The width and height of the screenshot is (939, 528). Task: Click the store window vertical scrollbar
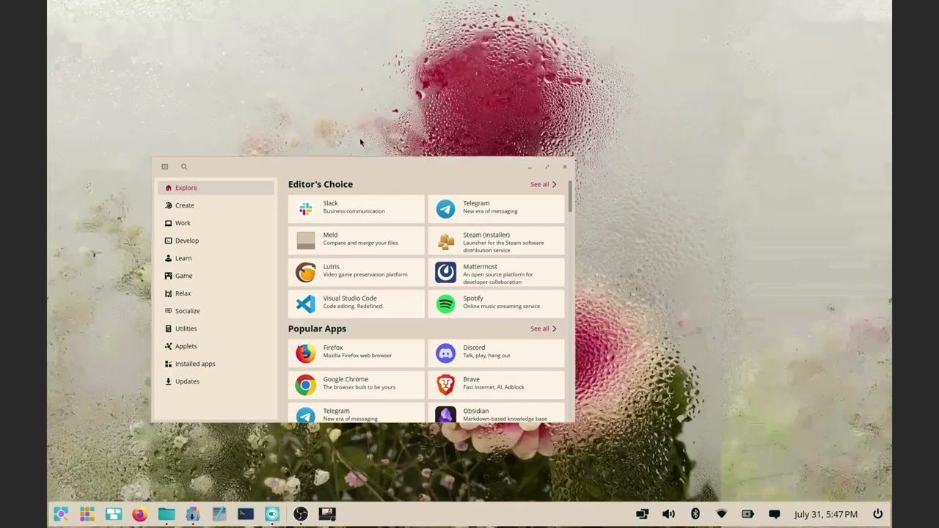tap(570, 198)
